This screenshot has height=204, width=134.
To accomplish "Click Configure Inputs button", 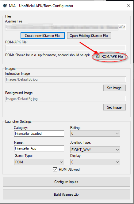I will 66,182.
